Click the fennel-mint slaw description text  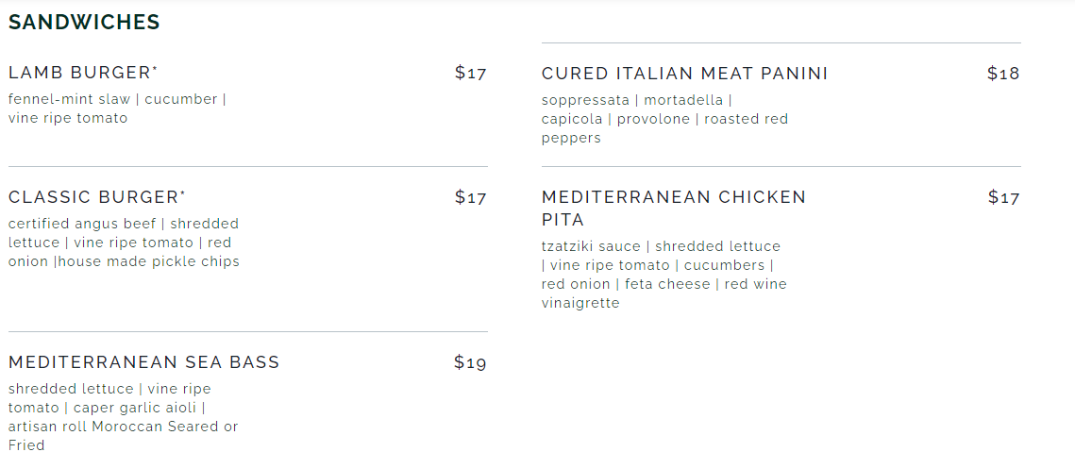pos(117,109)
